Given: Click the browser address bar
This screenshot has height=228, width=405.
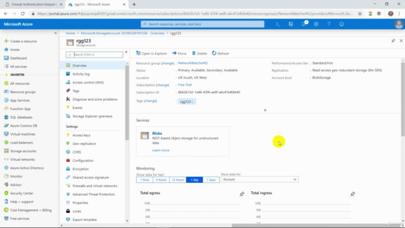Looking at the screenshot, I should pos(194,14).
